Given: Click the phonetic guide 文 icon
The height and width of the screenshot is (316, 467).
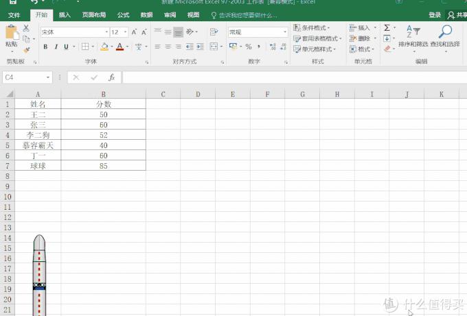Looking at the screenshot, I should point(139,47).
